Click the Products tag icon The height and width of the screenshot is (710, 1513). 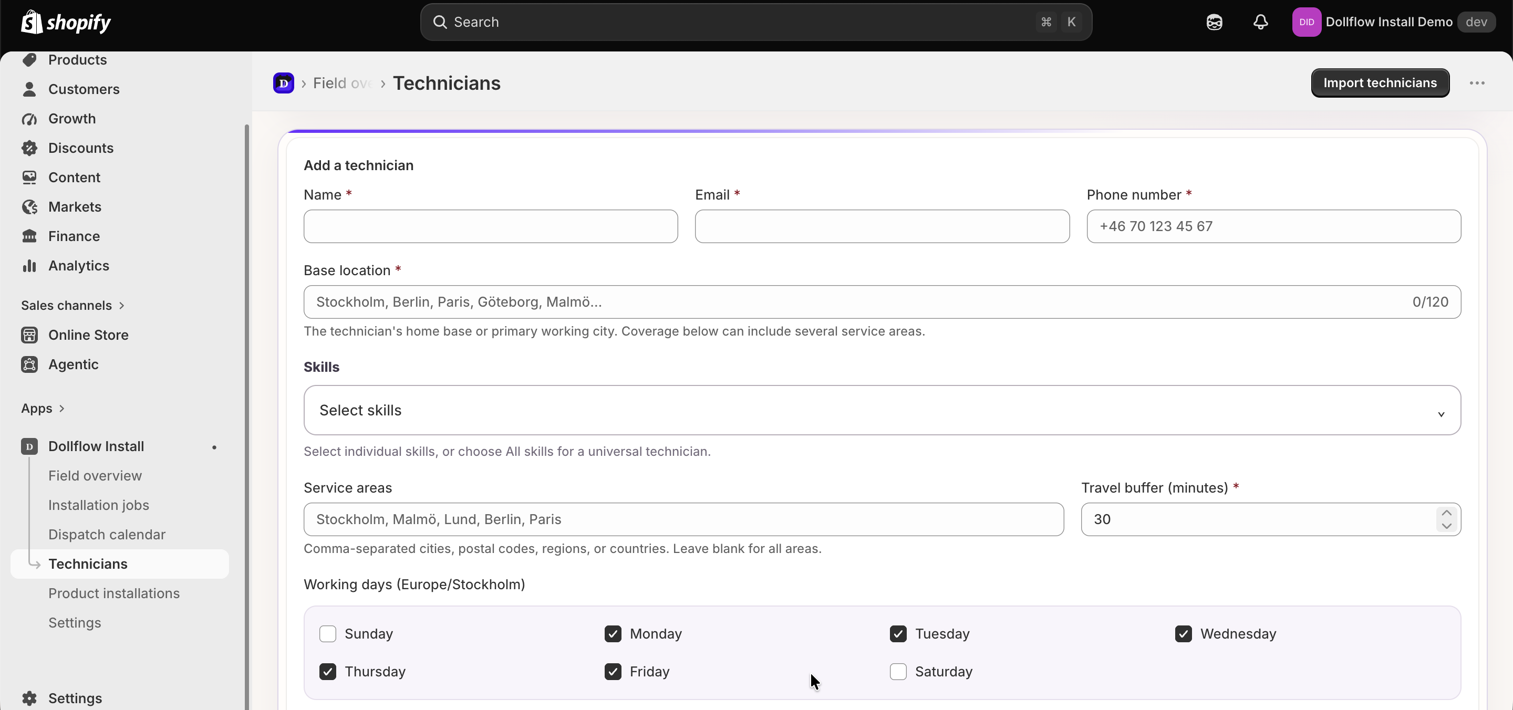29,60
